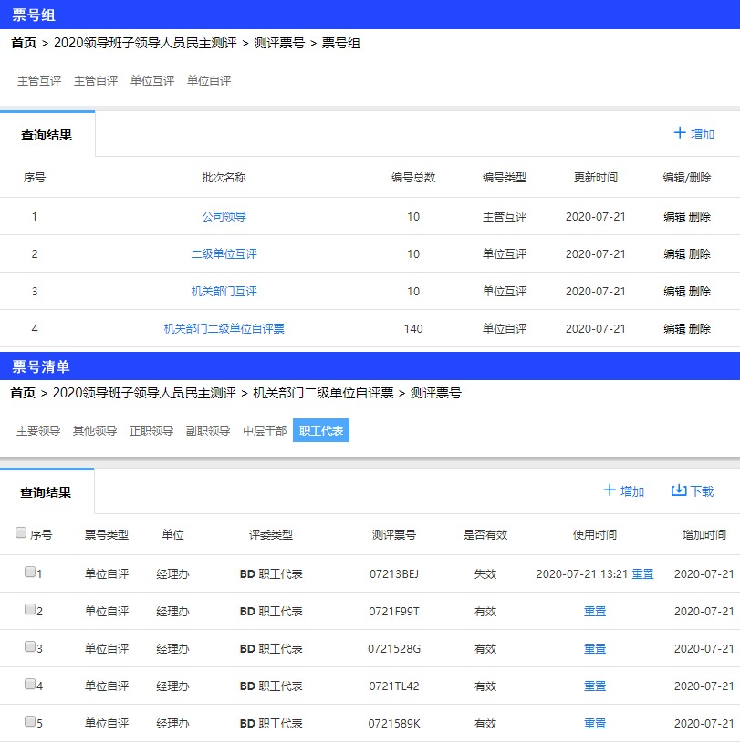Open the 机关部门二级单位自评票 batch link

(x=224, y=329)
